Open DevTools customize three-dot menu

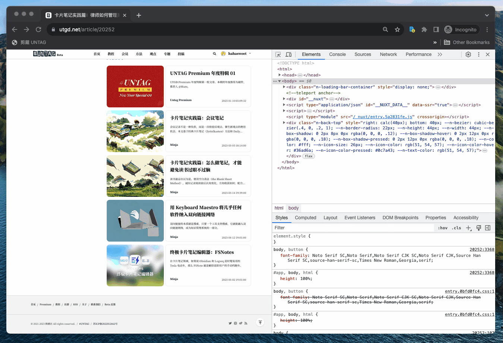click(x=479, y=54)
